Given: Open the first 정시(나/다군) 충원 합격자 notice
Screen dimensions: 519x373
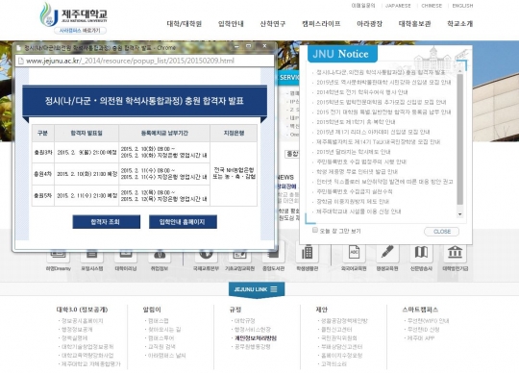Looking at the screenshot, I should click(381, 72).
